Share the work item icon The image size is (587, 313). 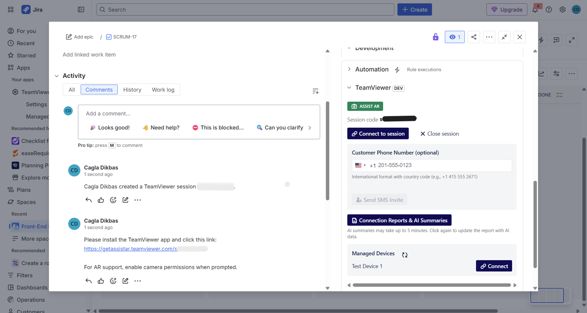pos(474,37)
